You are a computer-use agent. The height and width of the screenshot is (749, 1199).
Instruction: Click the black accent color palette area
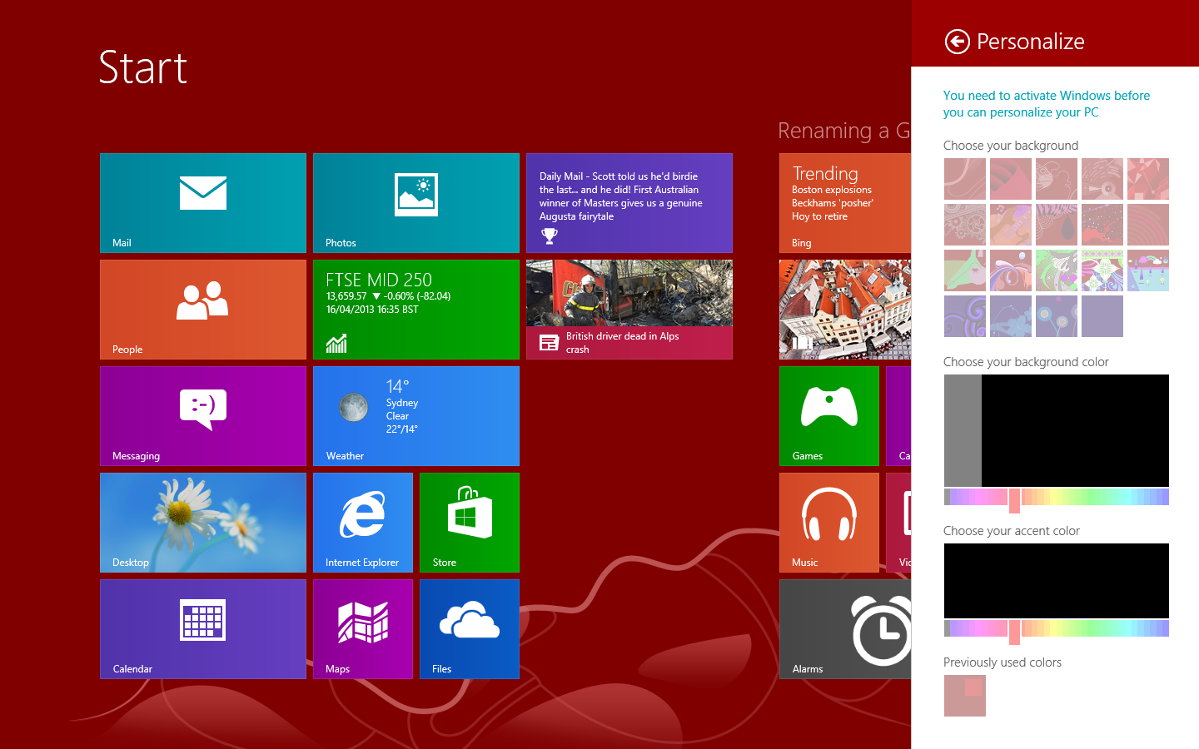[1057, 581]
